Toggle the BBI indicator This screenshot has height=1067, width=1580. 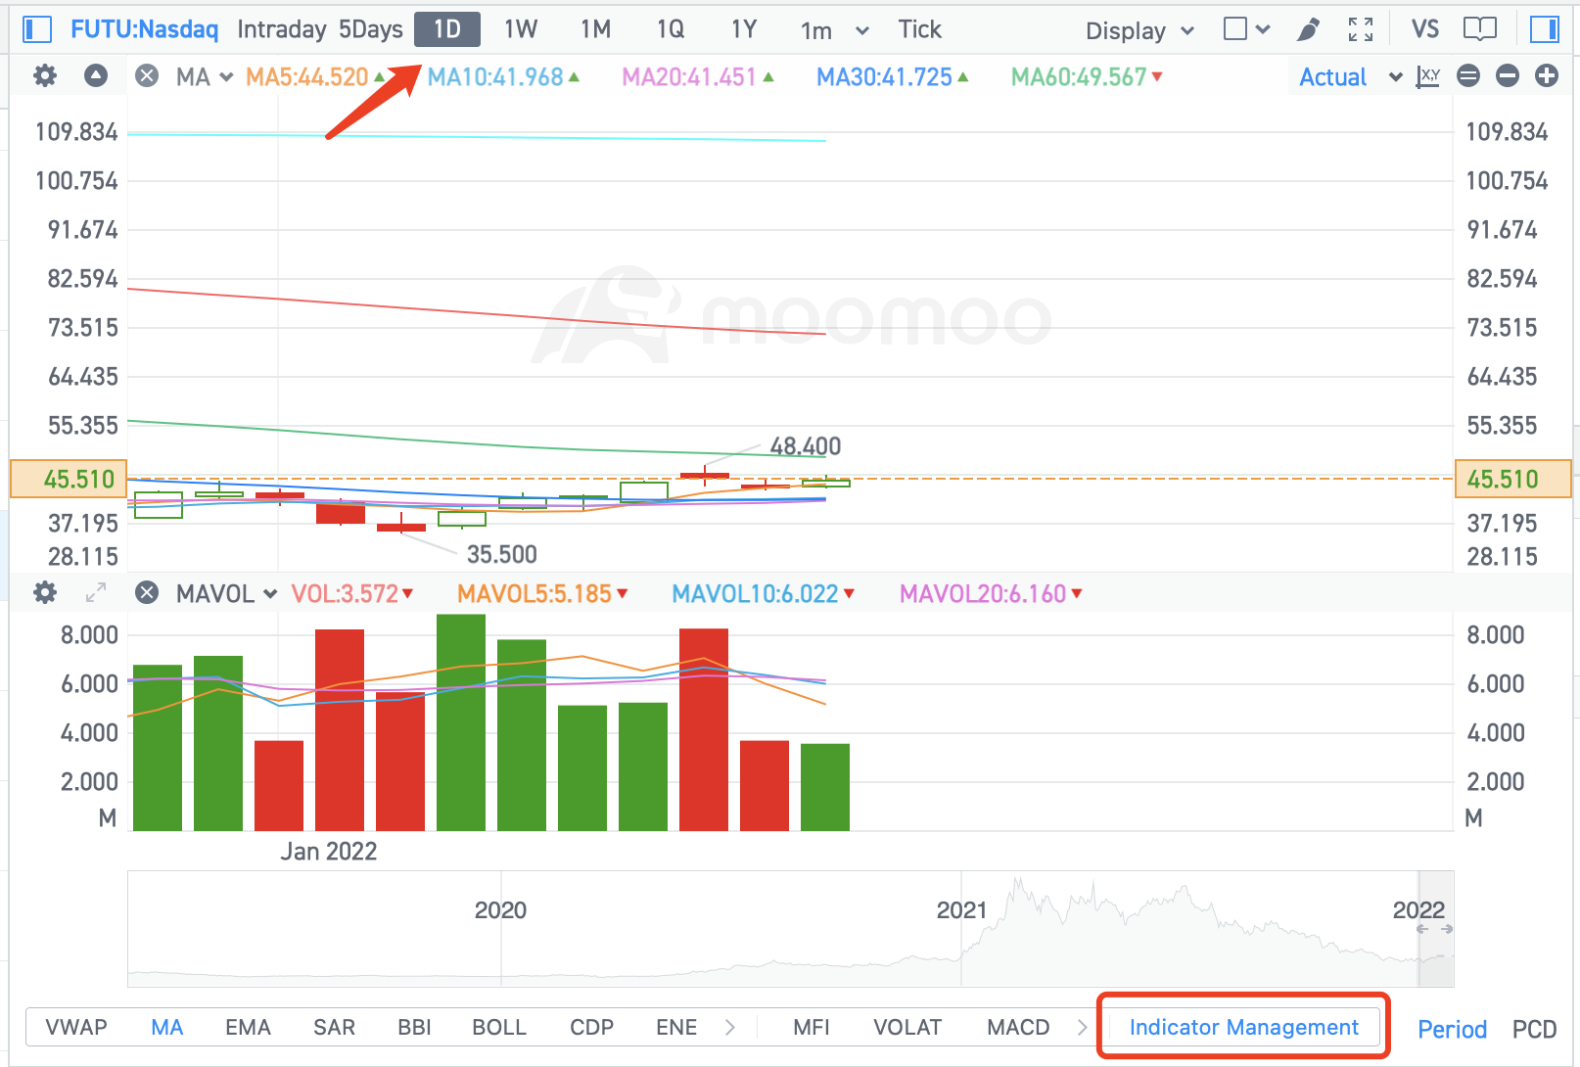414,1027
